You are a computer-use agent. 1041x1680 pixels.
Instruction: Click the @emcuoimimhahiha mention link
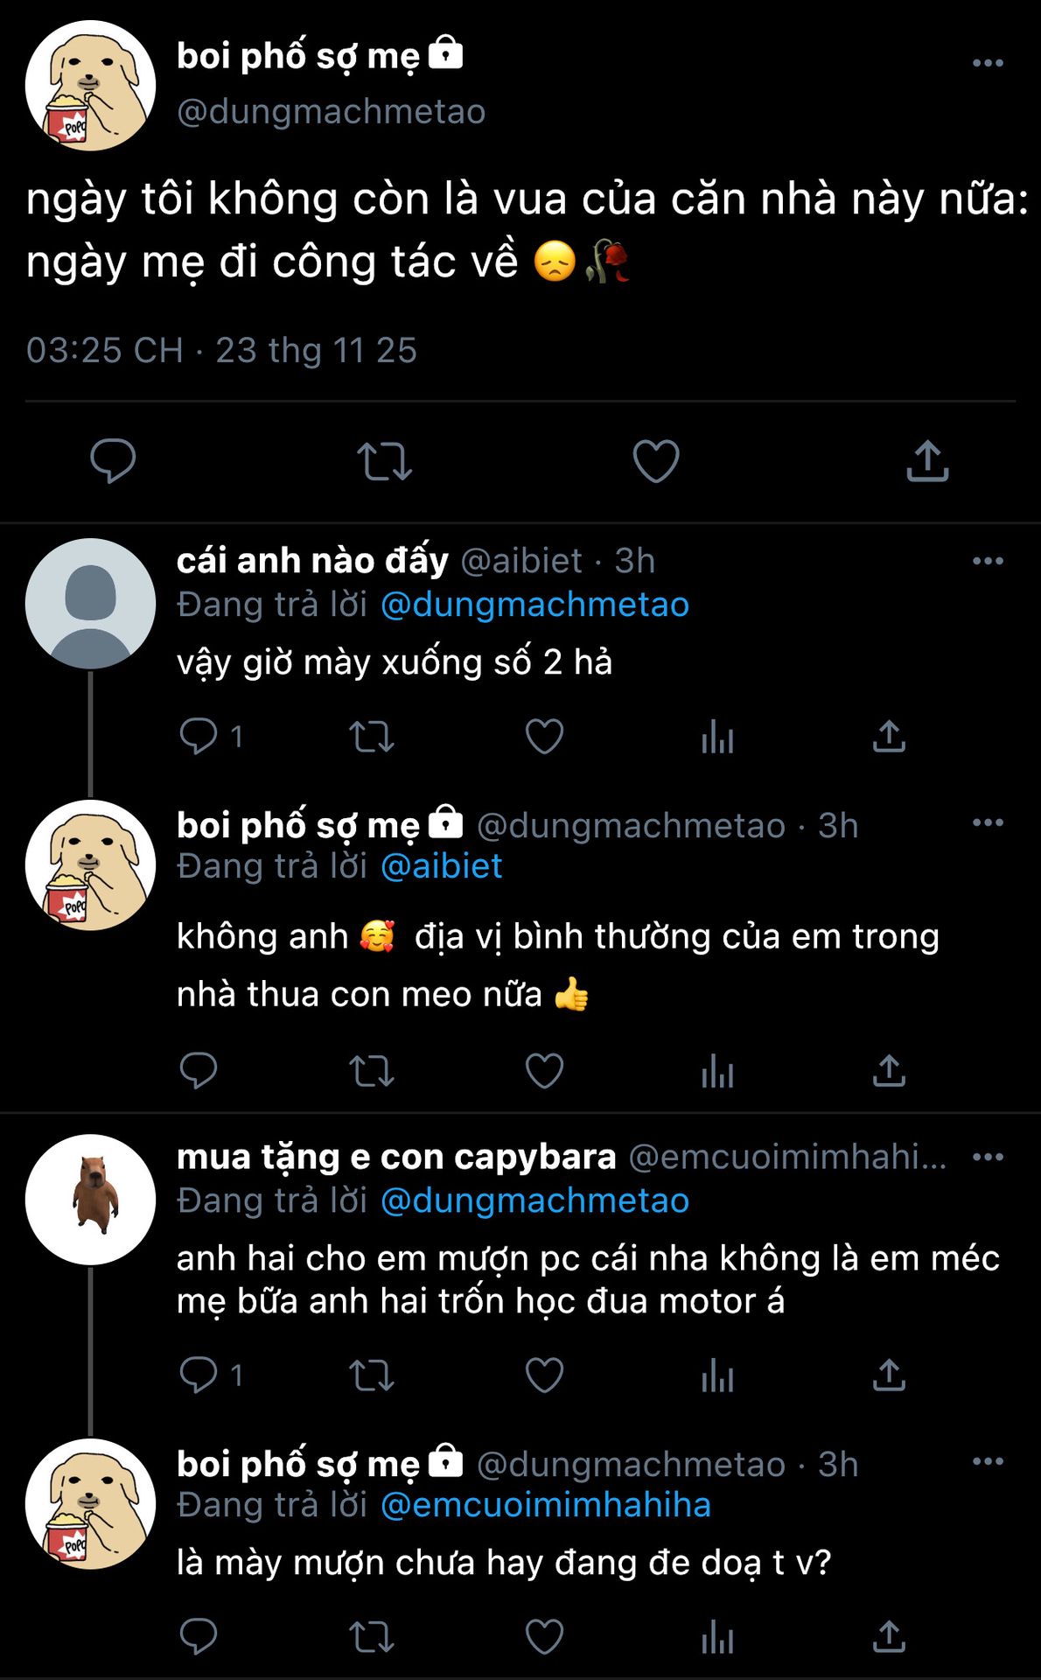tap(546, 1505)
